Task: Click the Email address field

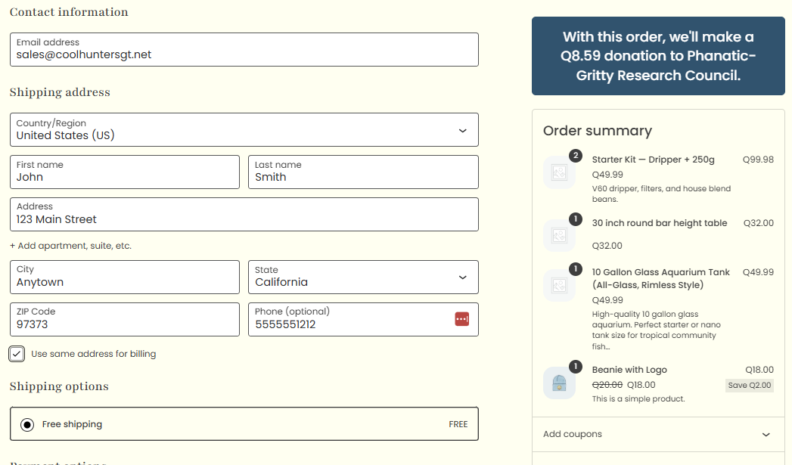Action: tap(244, 49)
